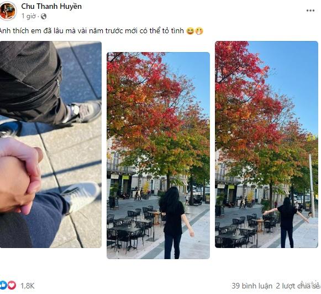Viewport: 321px width, 294px height.
Task: Click the laughing emoji in the caption
Action: pos(190,31)
